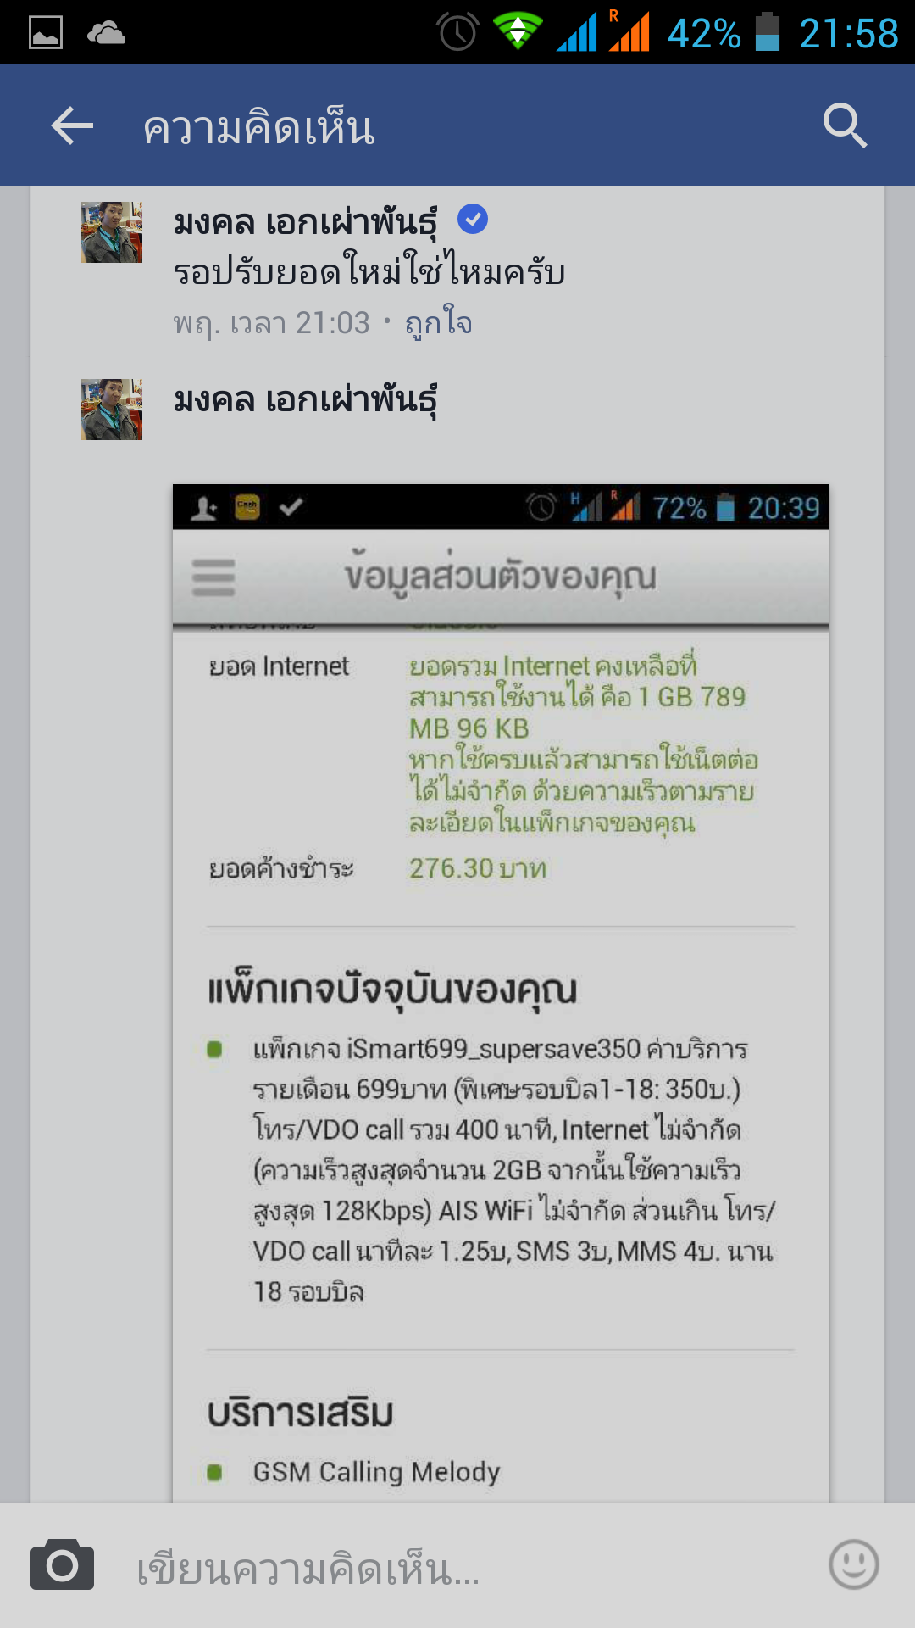The width and height of the screenshot is (915, 1628).
Task: Tap the camera icon to attach photo
Action: [62, 1565]
